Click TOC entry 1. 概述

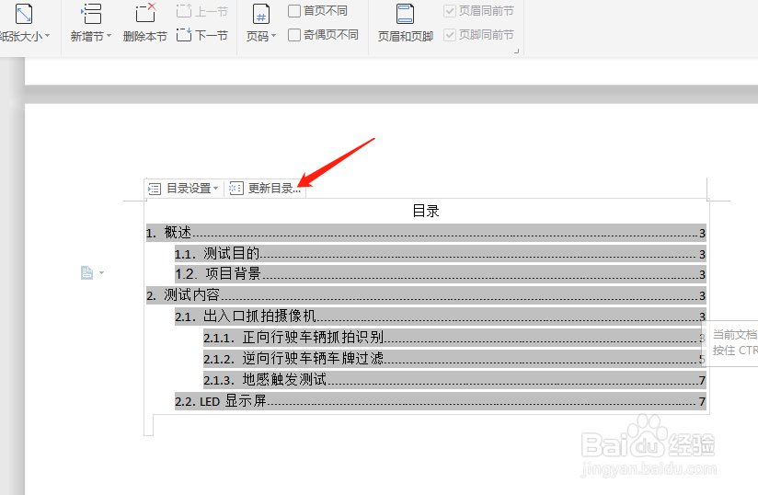426,233
